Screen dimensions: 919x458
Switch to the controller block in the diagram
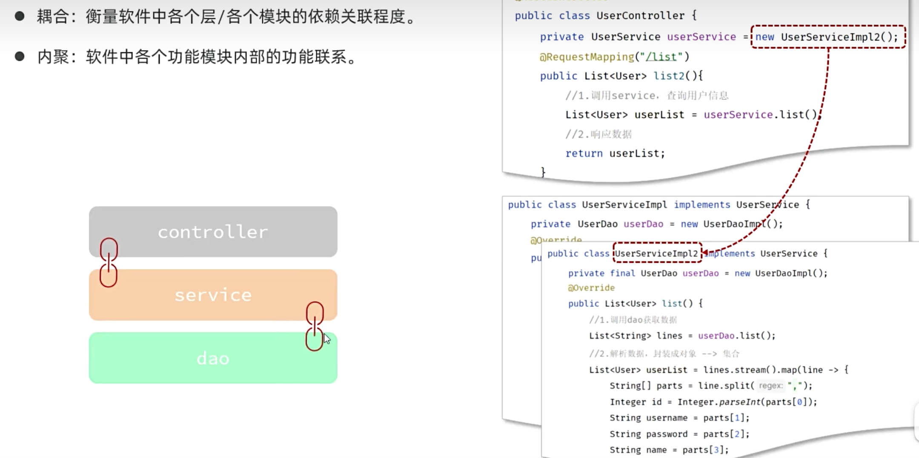212,232
